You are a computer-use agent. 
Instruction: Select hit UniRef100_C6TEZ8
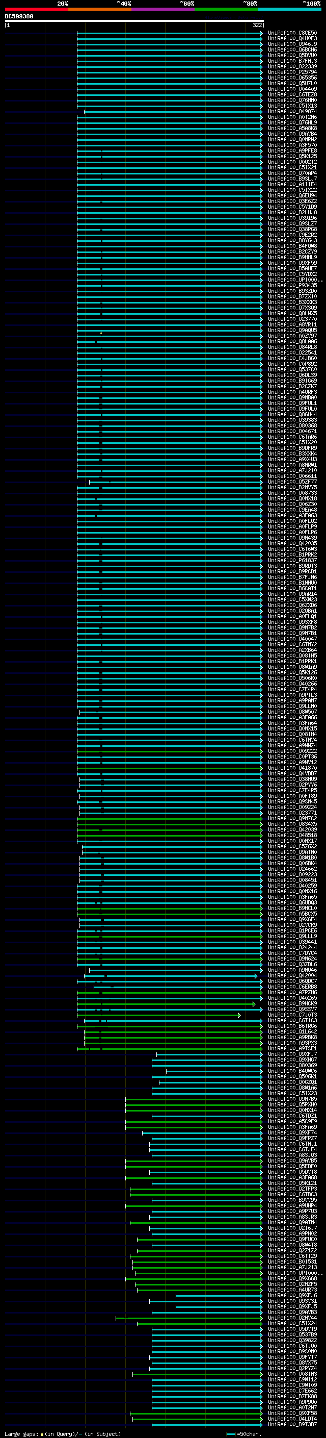coord(292,94)
